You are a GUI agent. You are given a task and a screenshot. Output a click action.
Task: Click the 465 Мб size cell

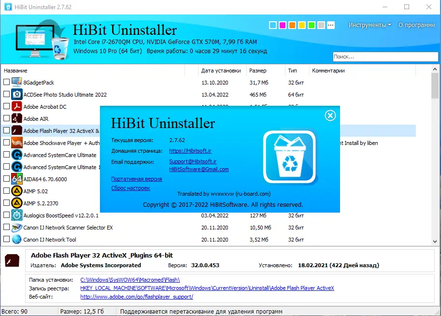click(x=258, y=95)
